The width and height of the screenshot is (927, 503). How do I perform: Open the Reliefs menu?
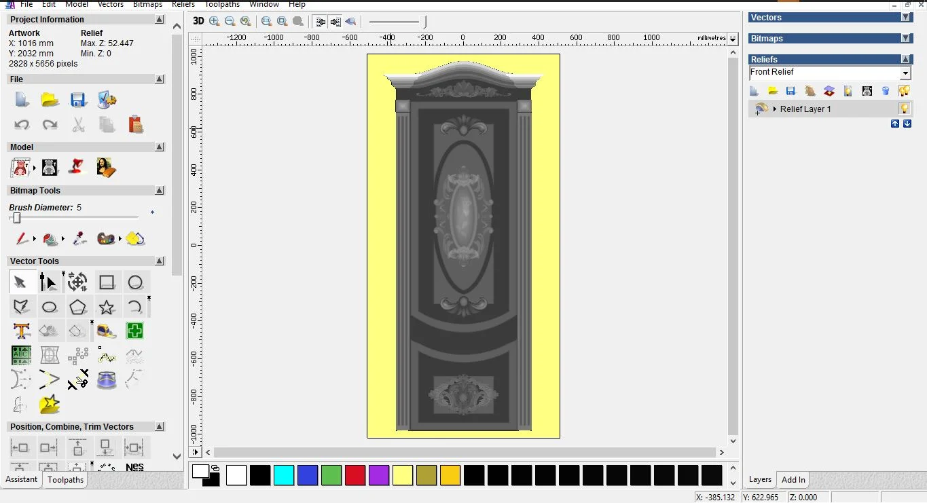tap(183, 4)
